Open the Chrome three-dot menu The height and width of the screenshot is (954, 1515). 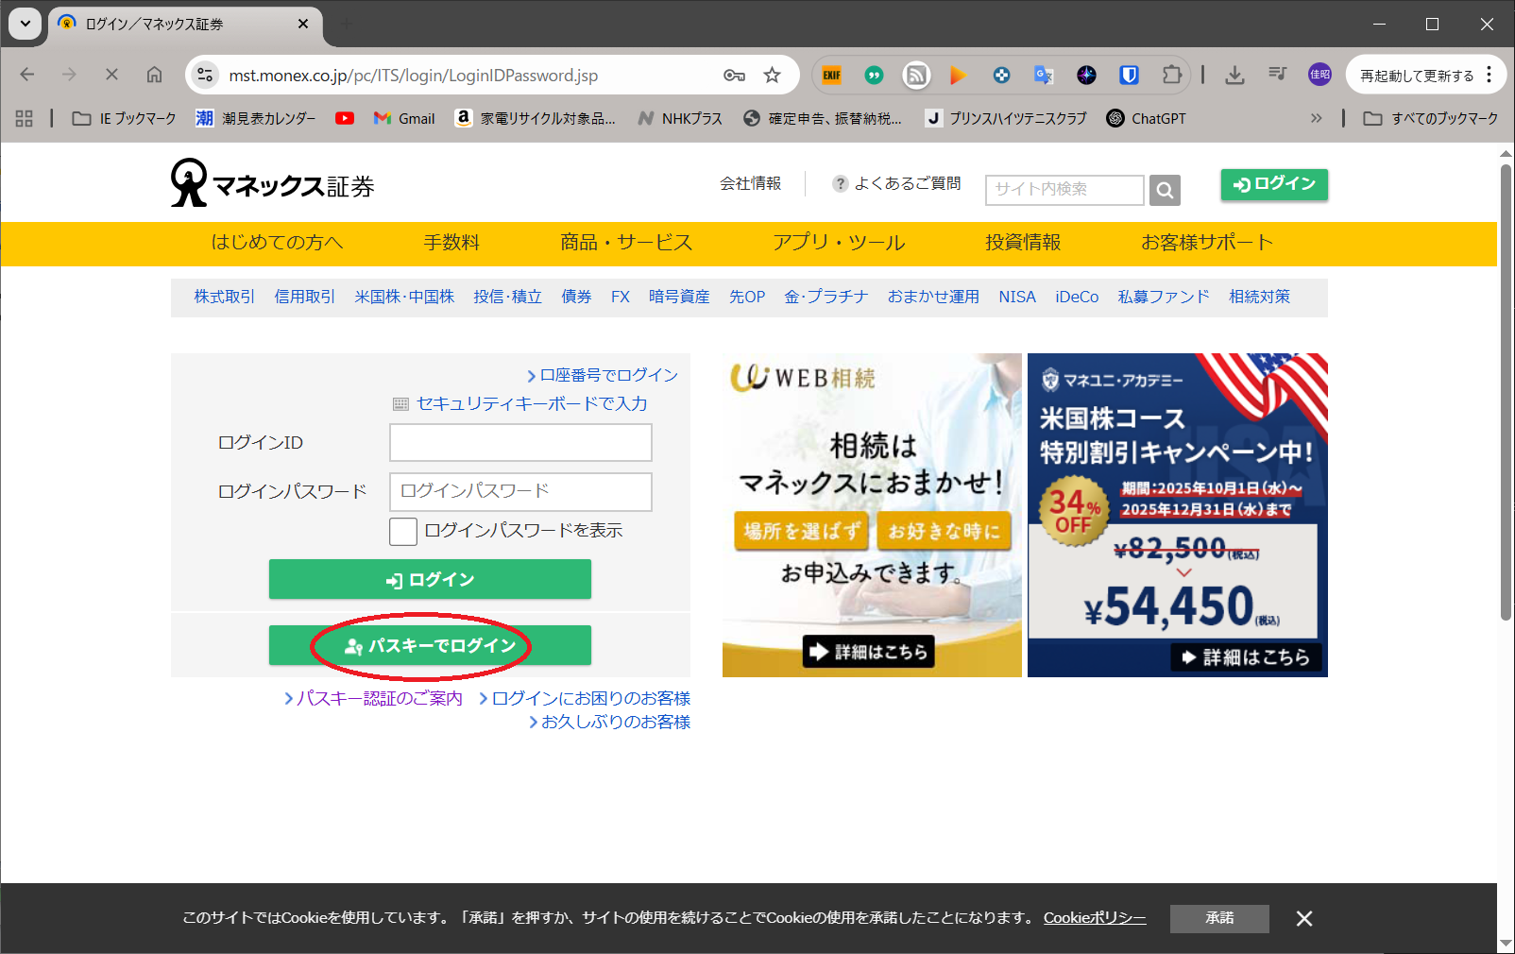coord(1489,76)
